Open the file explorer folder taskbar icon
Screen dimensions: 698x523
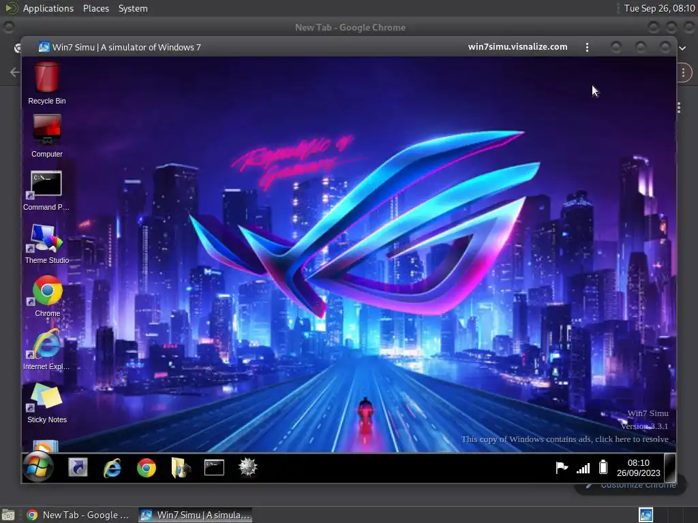pyautogui.click(x=180, y=468)
